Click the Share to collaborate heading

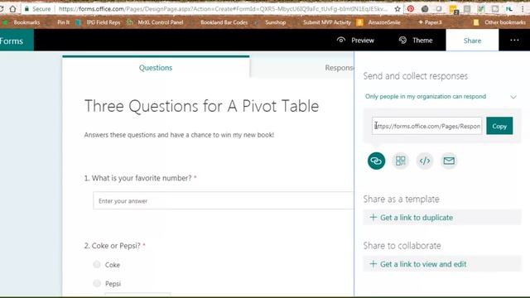(402, 246)
